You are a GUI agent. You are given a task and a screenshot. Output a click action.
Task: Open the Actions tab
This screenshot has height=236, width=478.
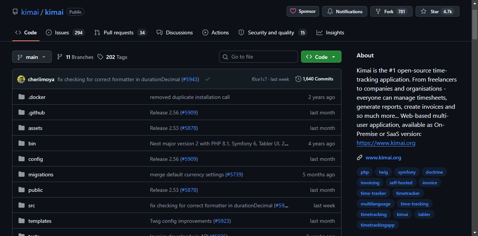click(x=216, y=32)
